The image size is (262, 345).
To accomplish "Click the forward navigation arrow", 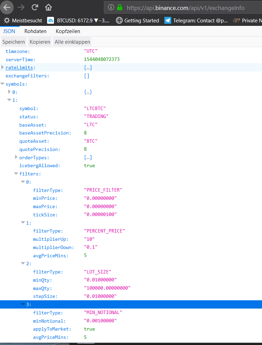I will 21,8.
